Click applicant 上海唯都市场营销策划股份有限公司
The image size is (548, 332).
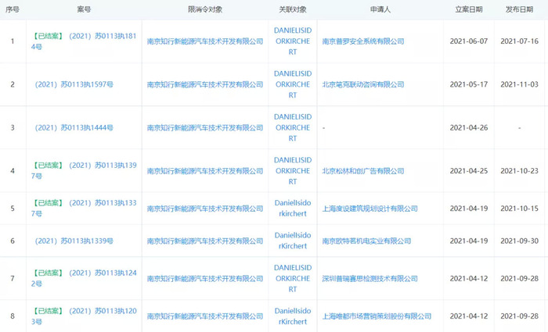click(377, 316)
